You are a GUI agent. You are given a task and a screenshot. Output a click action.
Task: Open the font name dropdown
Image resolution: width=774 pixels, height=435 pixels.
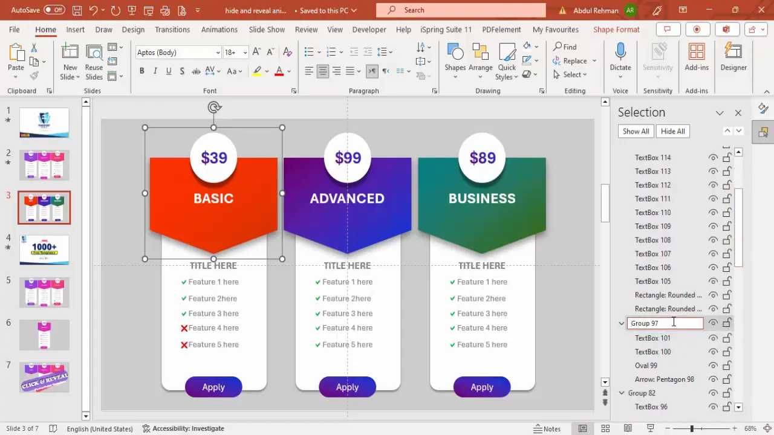pos(218,53)
